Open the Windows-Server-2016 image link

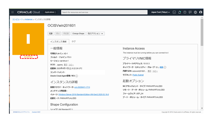pos(83,94)
